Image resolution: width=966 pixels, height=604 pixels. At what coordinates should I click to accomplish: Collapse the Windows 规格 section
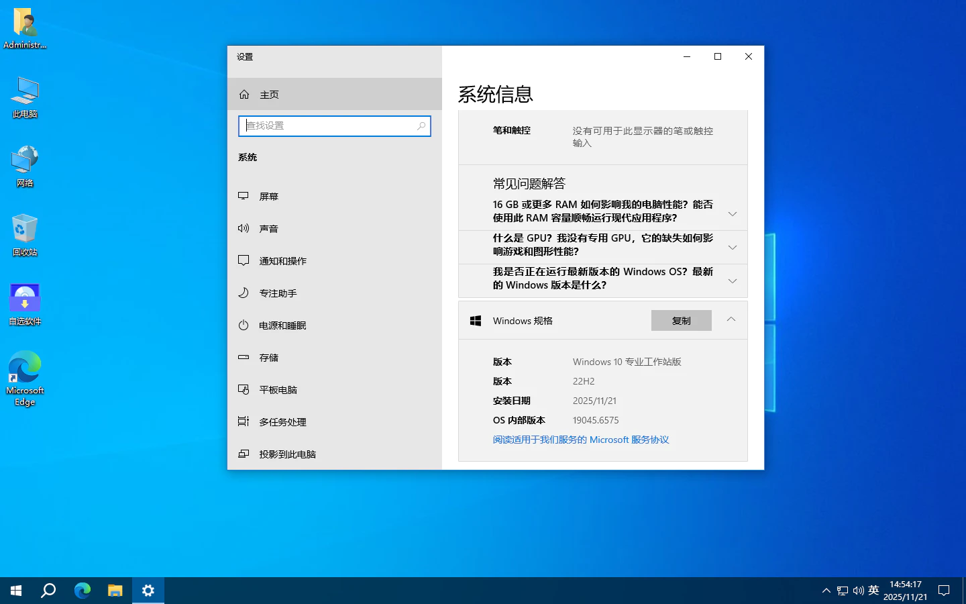[731, 320]
